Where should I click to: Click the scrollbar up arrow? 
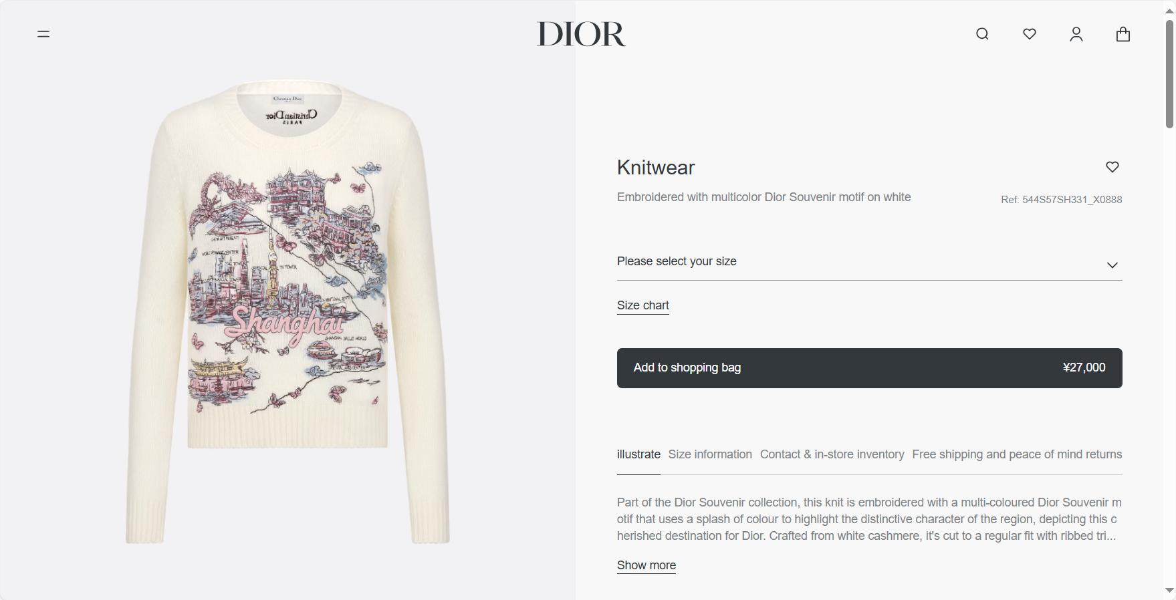tap(1169, 9)
